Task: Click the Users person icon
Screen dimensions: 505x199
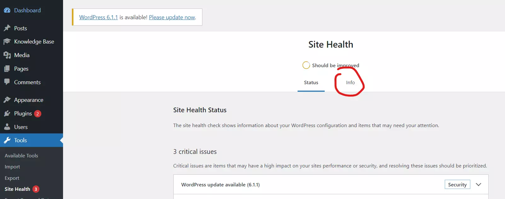Action: (7, 127)
